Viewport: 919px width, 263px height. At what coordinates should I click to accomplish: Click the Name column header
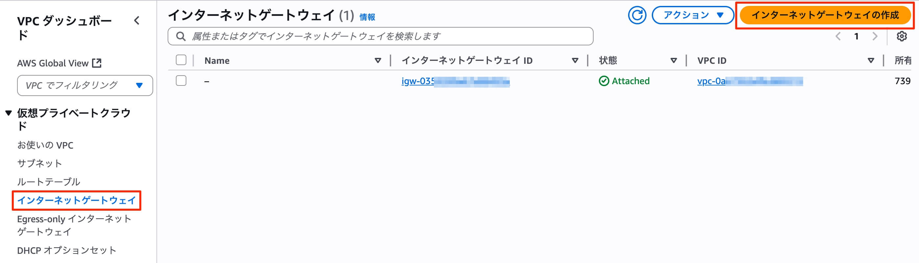(x=217, y=61)
